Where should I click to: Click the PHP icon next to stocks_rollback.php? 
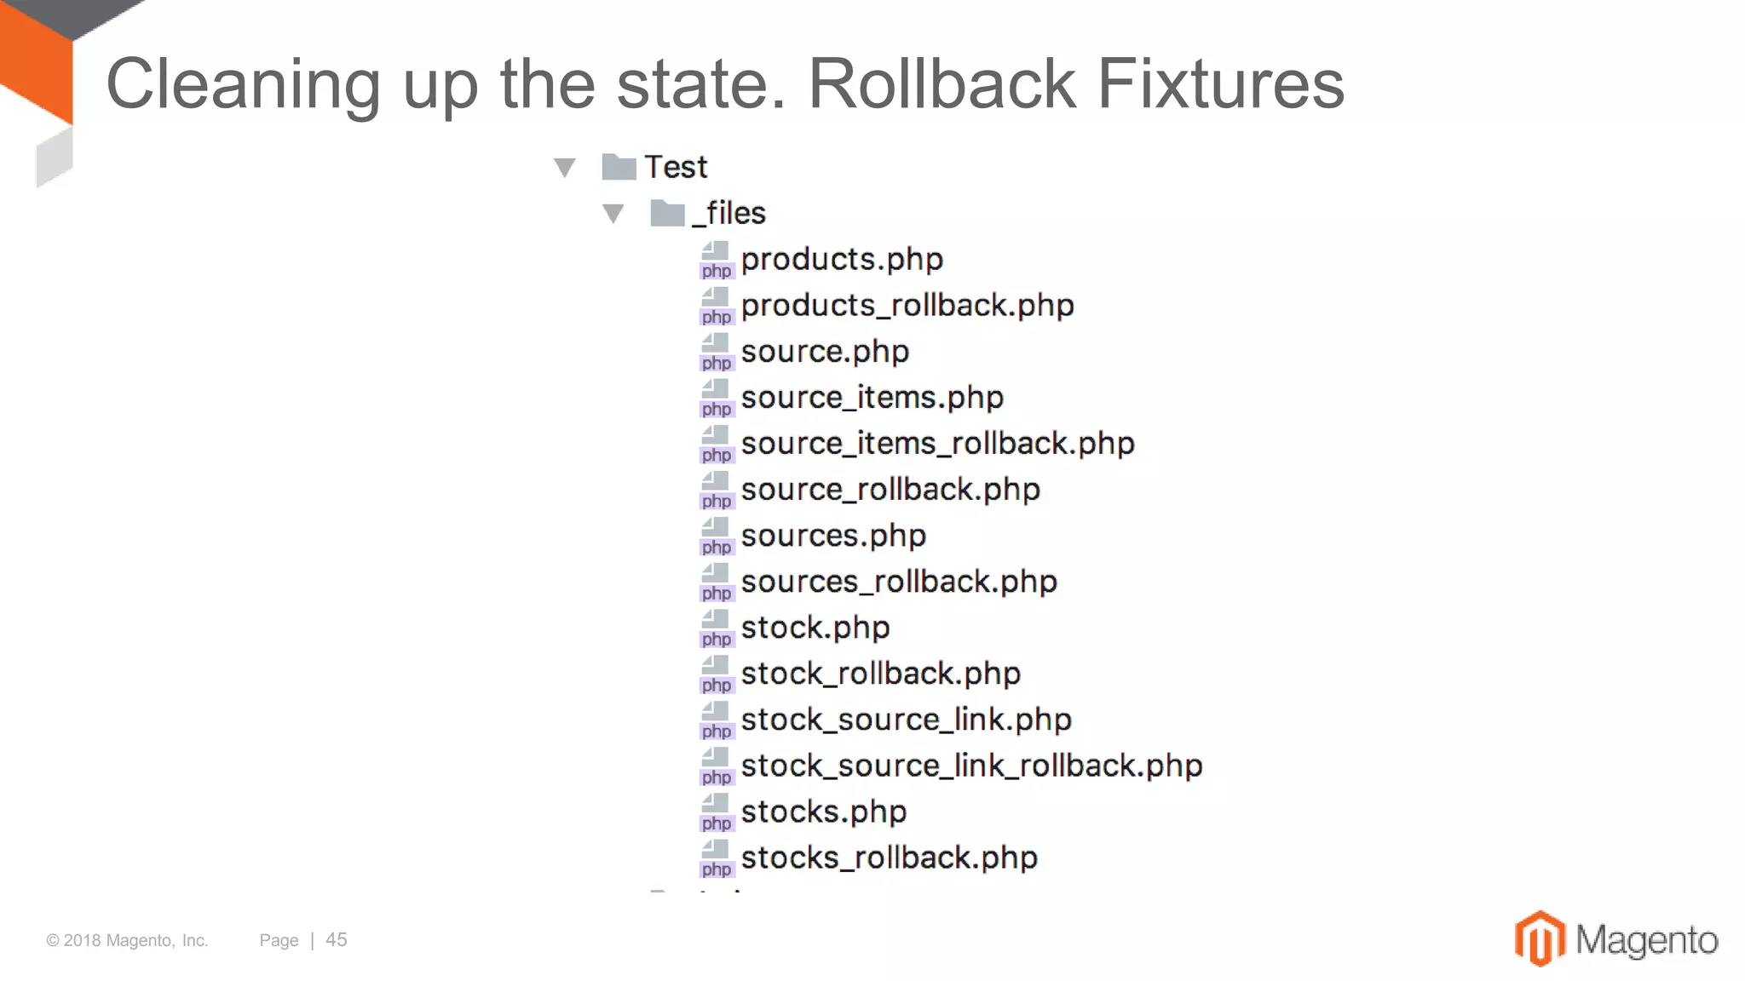(716, 858)
